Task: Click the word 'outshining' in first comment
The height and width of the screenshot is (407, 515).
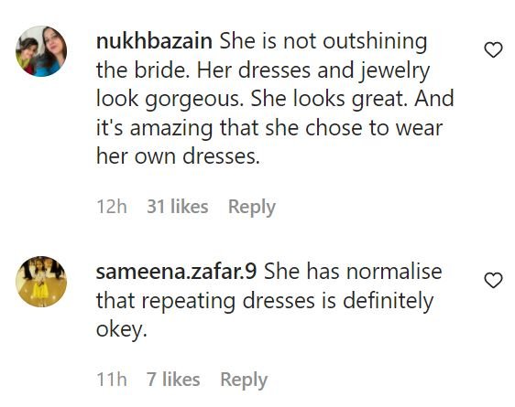Action: (375, 43)
